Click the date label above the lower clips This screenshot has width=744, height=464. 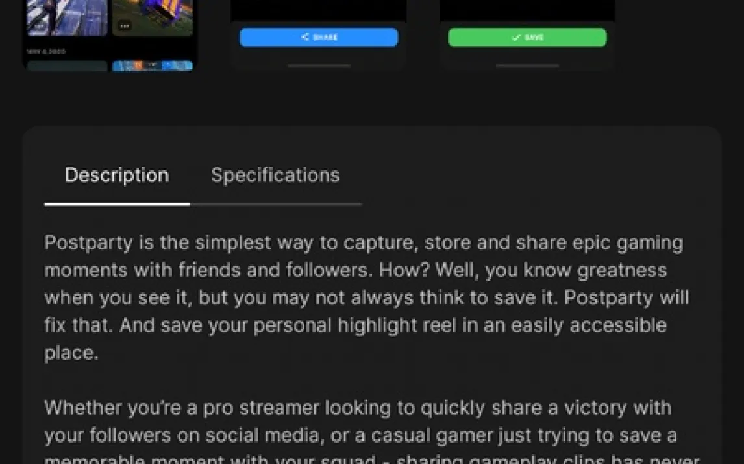click(x=46, y=52)
